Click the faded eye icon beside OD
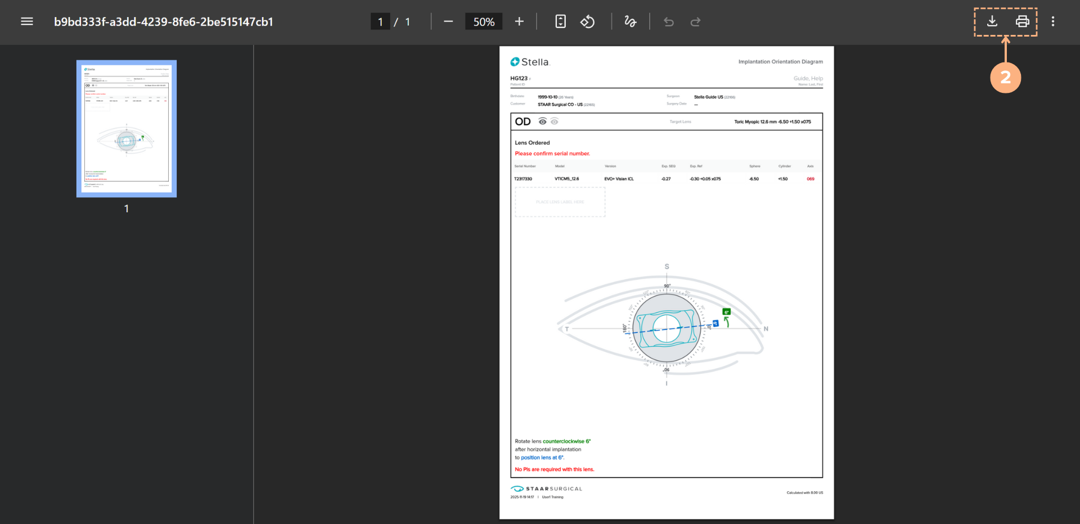Image resolution: width=1080 pixels, height=524 pixels. [555, 122]
